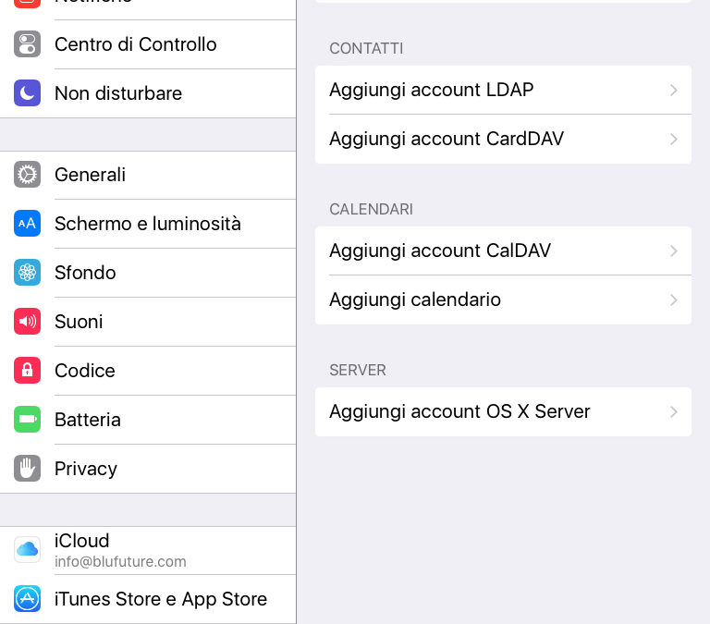
Task: Tap the Non disturbare moon icon
Action: pos(27,93)
